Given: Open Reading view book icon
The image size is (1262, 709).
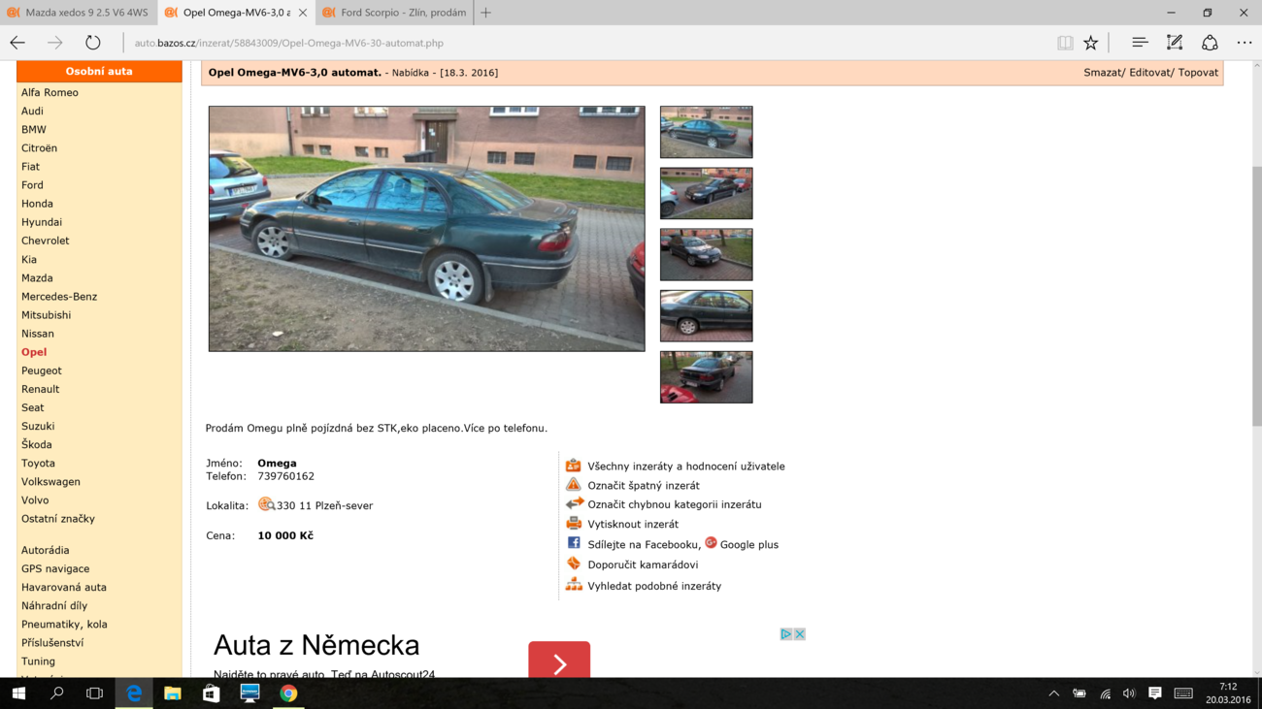Looking at the screenshot, I should [x=1065, y=43].
